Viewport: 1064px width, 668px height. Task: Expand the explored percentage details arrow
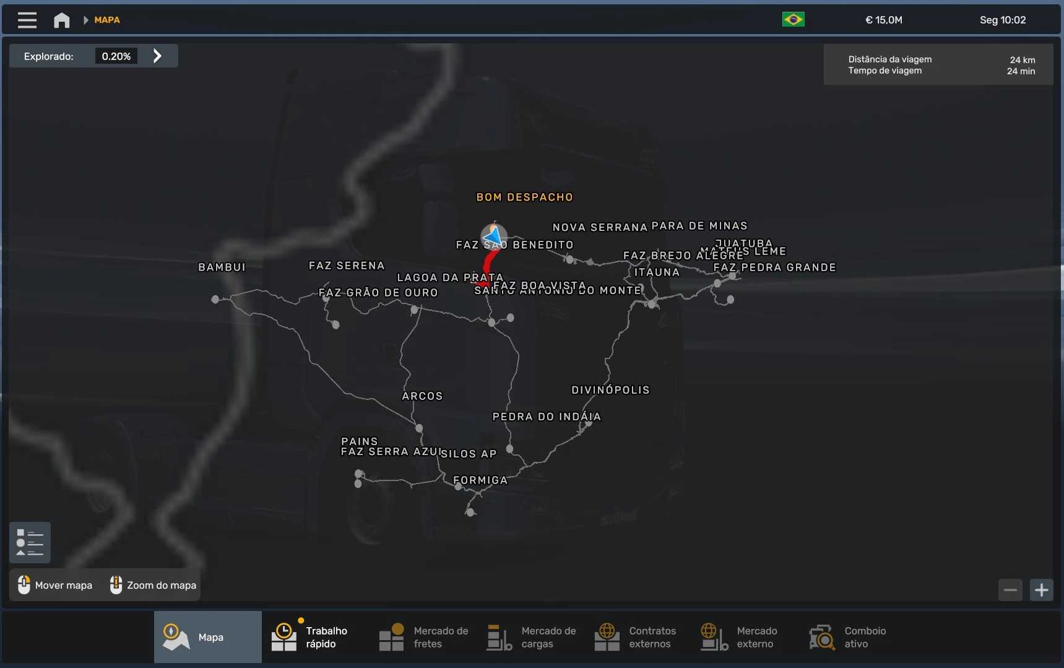click(157, 56)
